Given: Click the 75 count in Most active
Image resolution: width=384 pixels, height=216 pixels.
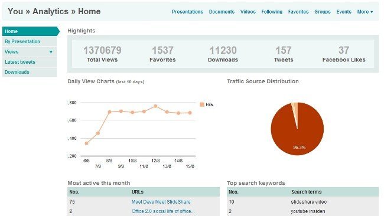Looking at the screenshot, I should (72, 202).
